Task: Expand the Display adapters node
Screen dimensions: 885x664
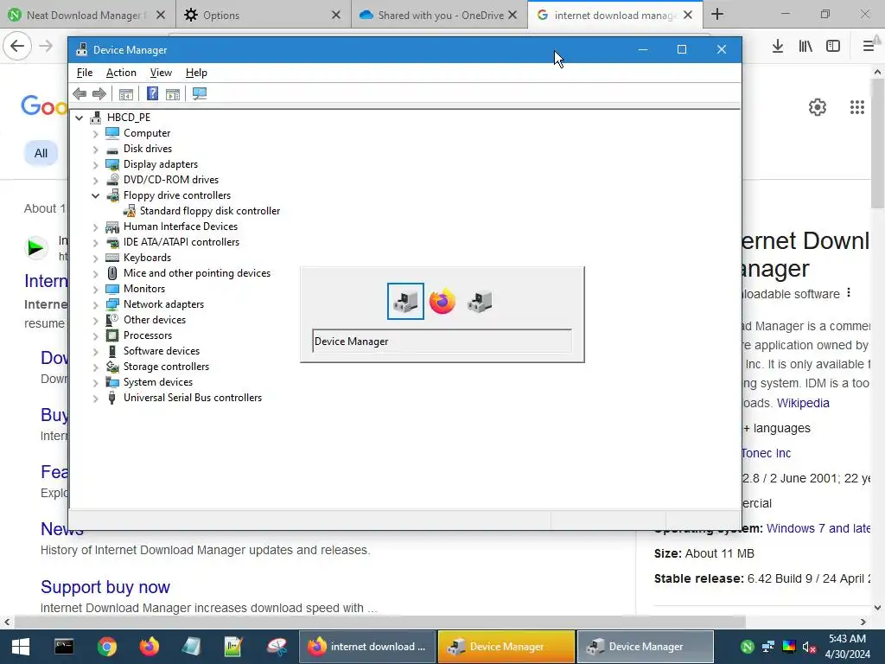Action: click(x=95, y=164)
